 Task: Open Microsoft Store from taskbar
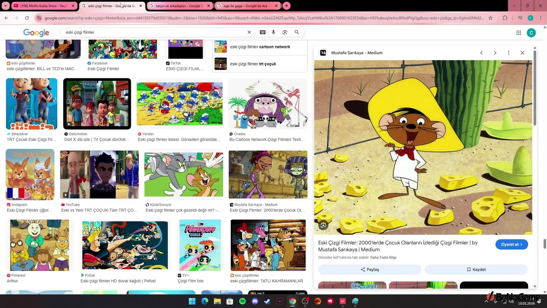230,301
